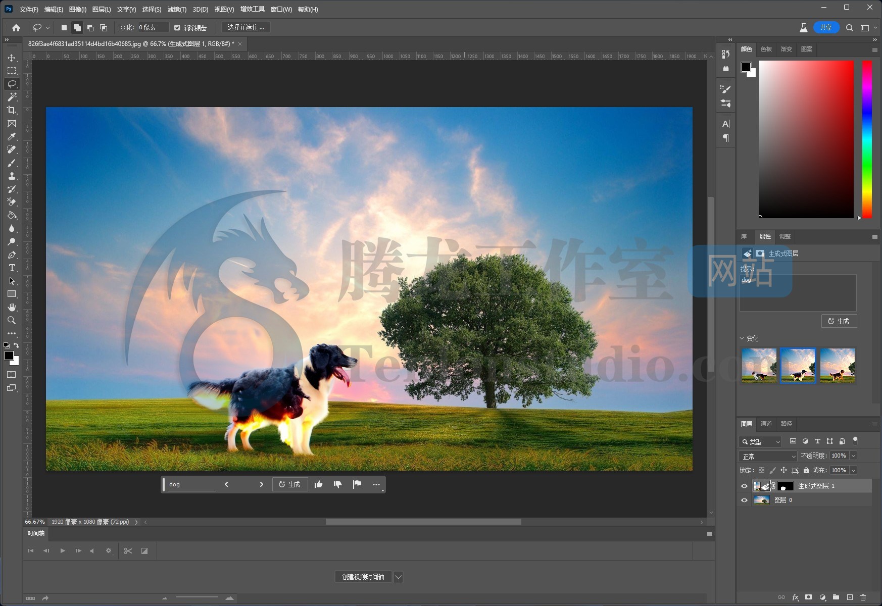The height and width of the screenshot is (606, 882).
Task: Select New Selection mode button
Action: tap(64, 28)
